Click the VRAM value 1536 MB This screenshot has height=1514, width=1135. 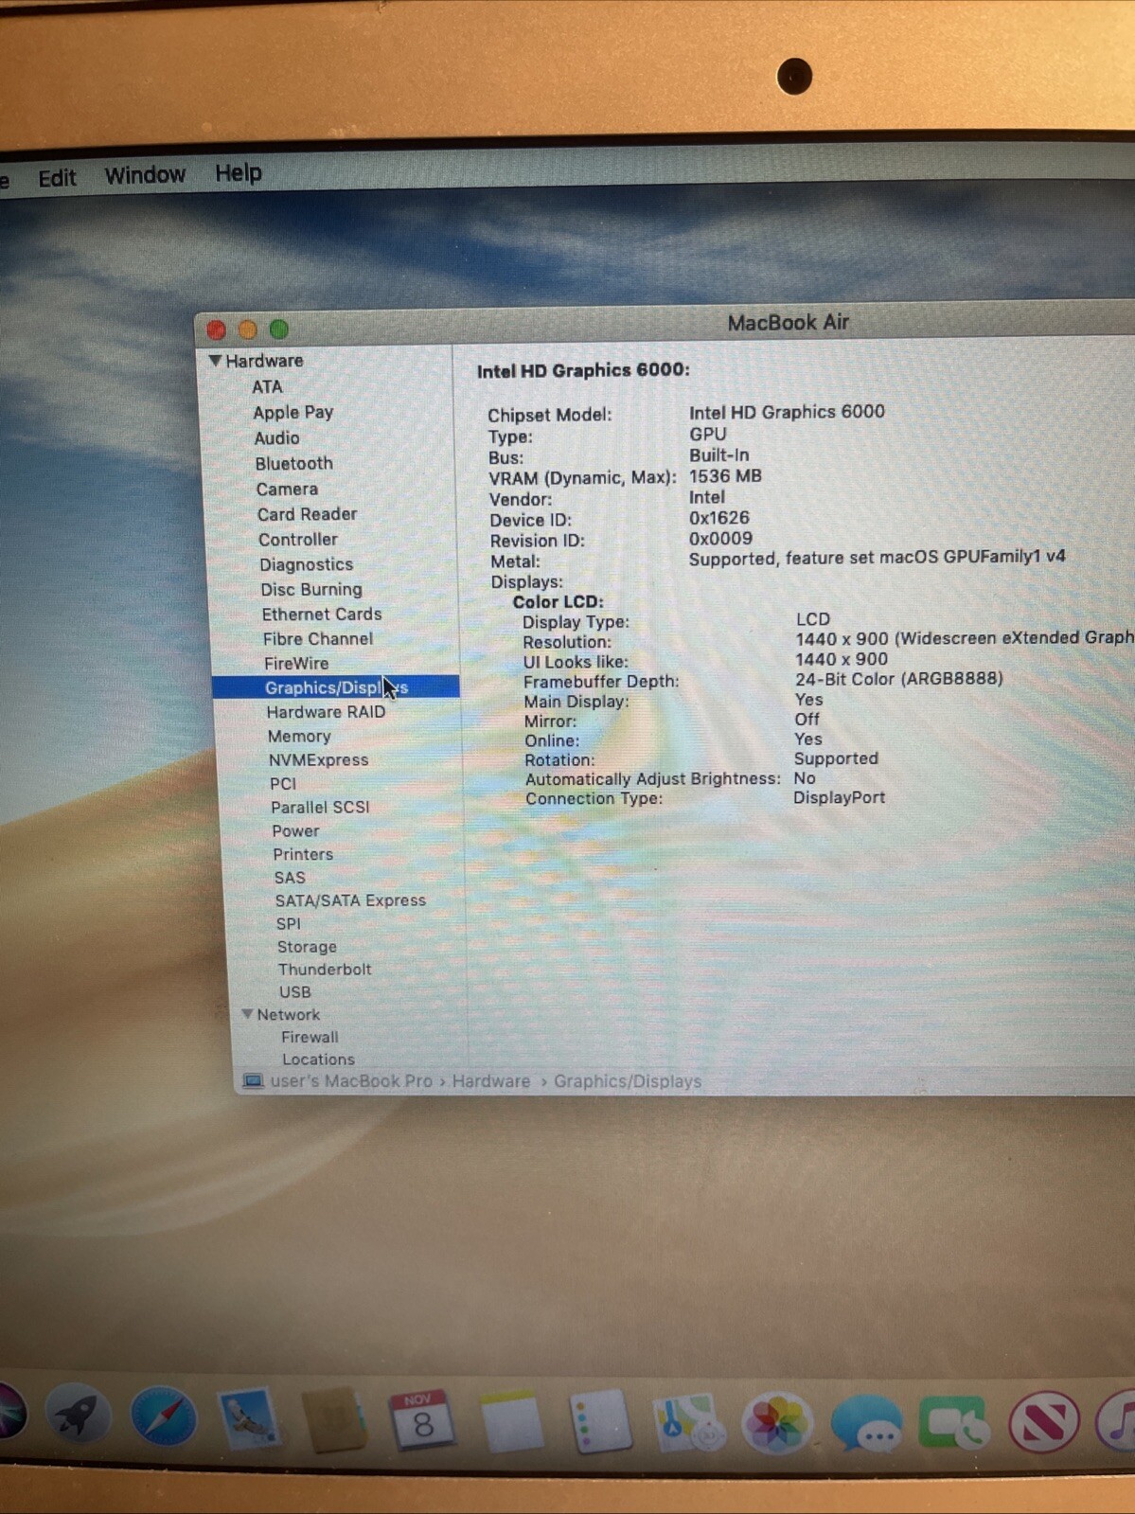coord(725,476)
